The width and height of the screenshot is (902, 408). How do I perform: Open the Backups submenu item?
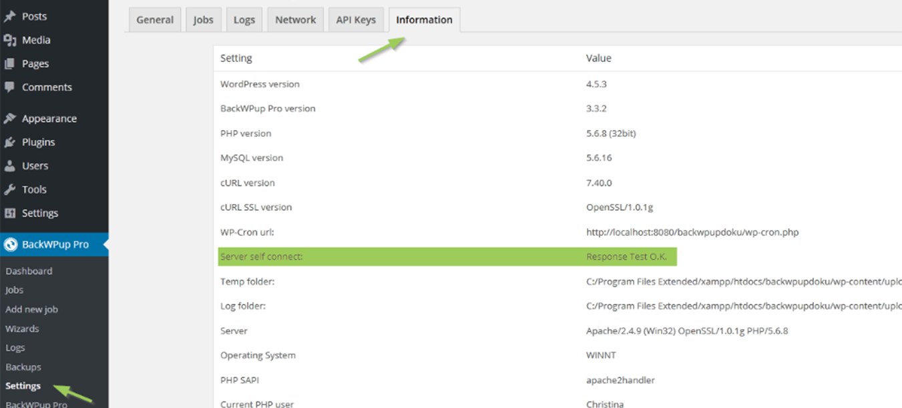click(x=23, y=367)
